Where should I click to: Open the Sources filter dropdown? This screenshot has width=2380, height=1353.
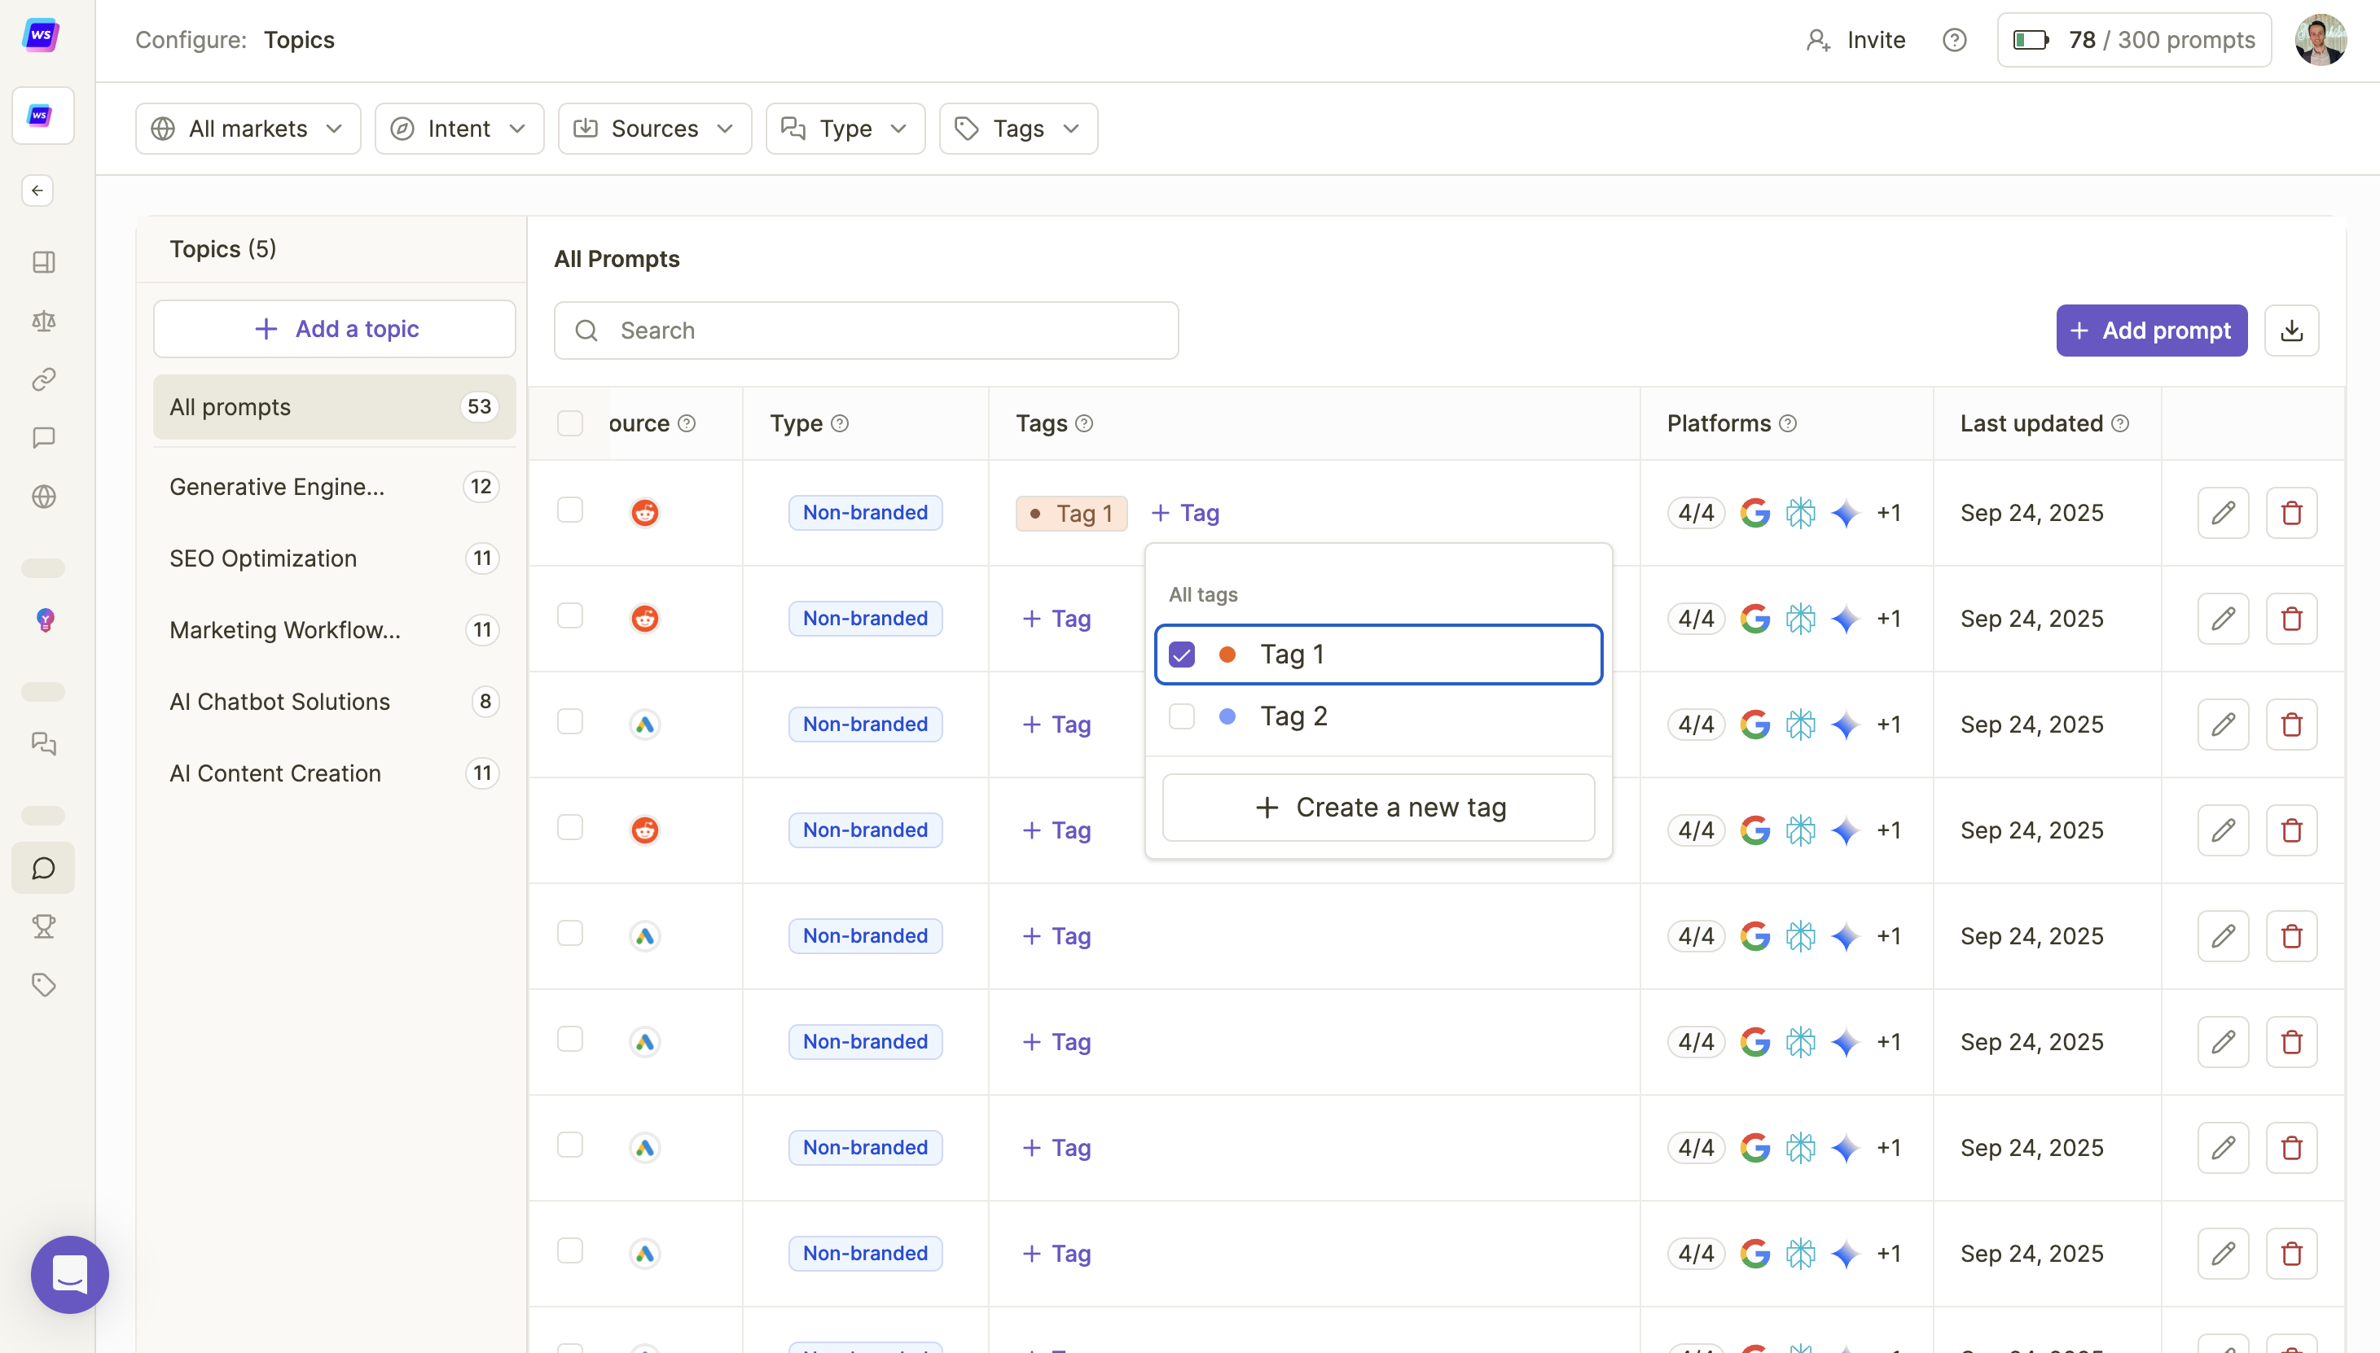[653, 129]
